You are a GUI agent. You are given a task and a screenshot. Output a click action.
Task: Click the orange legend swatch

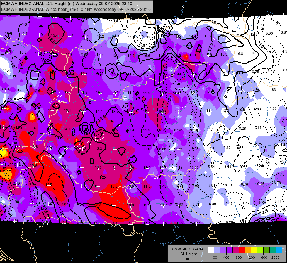pyautogui.click(x=248, y=250)
